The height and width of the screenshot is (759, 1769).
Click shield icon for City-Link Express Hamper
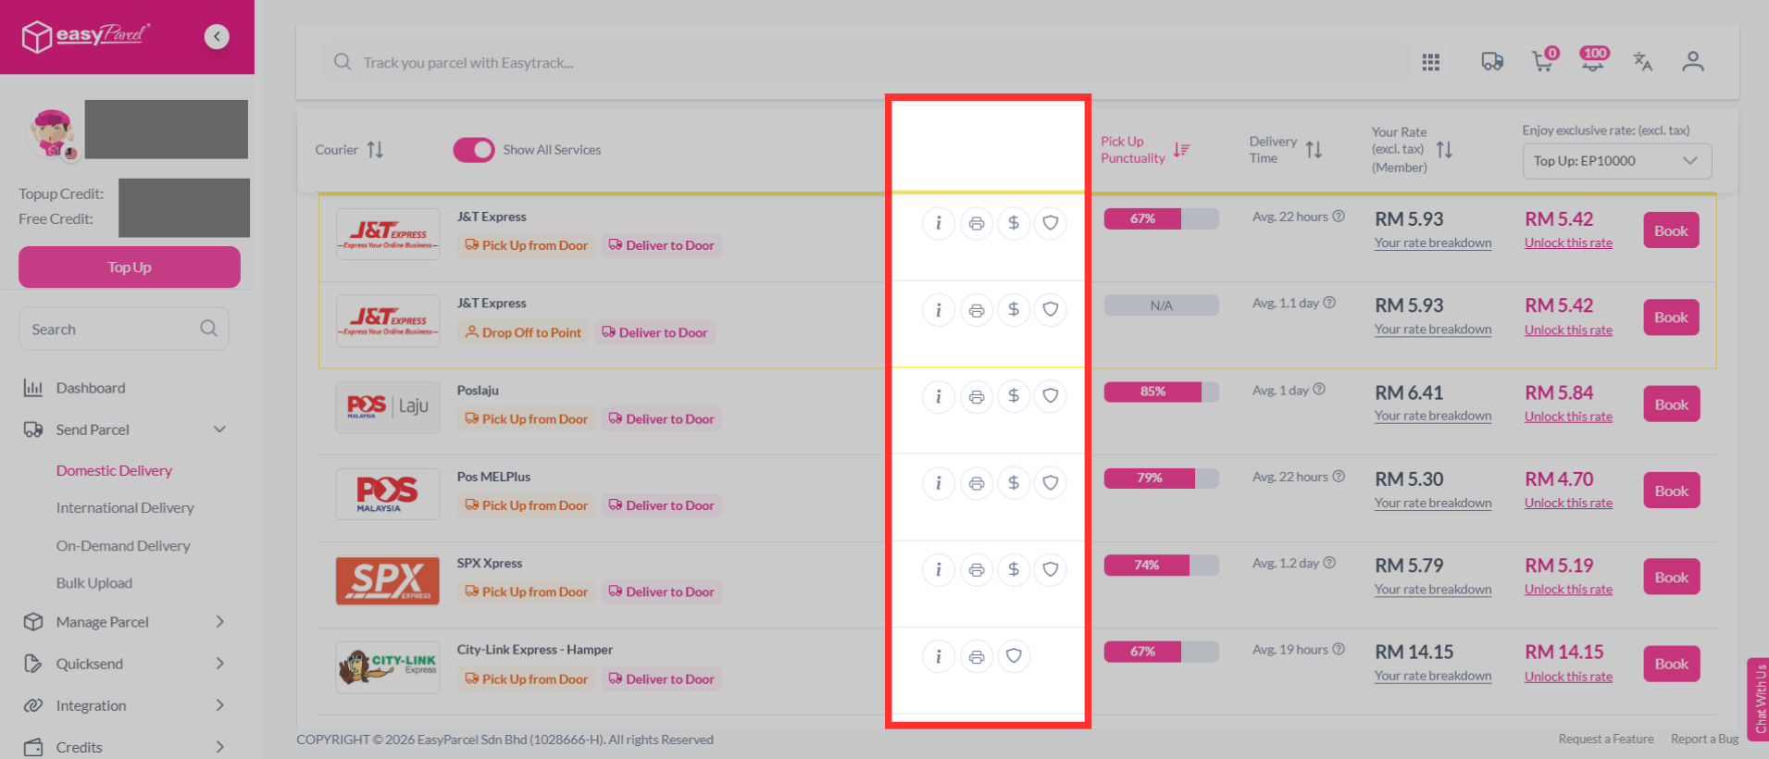pyautogui.click(x=1014, y=656)
